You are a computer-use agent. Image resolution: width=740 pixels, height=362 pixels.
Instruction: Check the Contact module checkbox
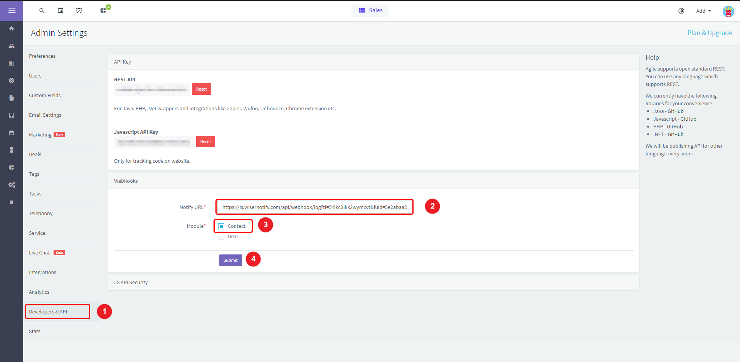(x=221, y=226)
